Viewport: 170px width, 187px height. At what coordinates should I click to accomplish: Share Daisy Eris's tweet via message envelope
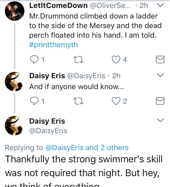[x=160, y=101]
